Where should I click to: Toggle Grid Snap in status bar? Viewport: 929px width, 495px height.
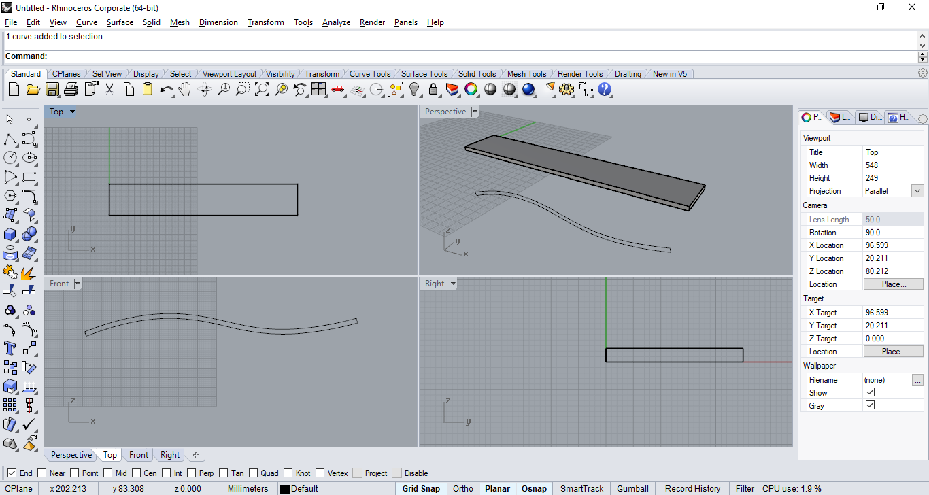pos(421,488)
